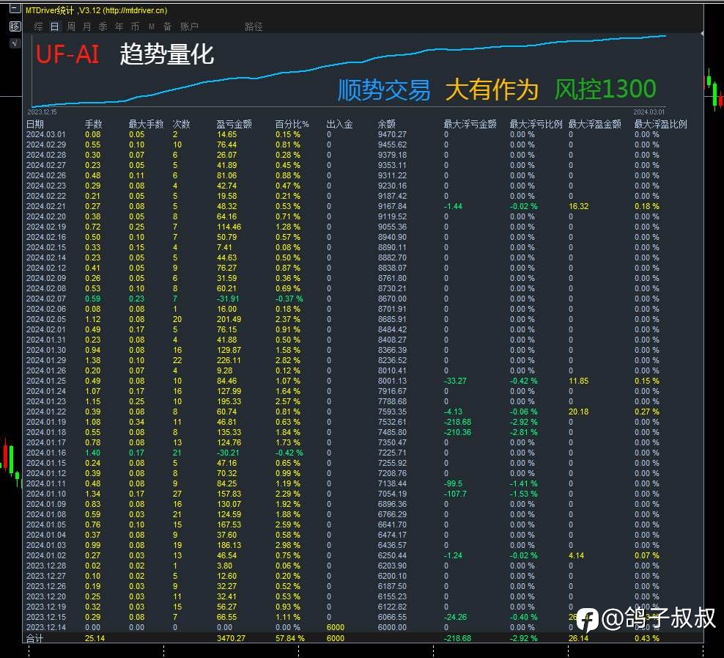Click the 最大浮亏比例 column header
The image size is (724, 658).
pos(536,124)
